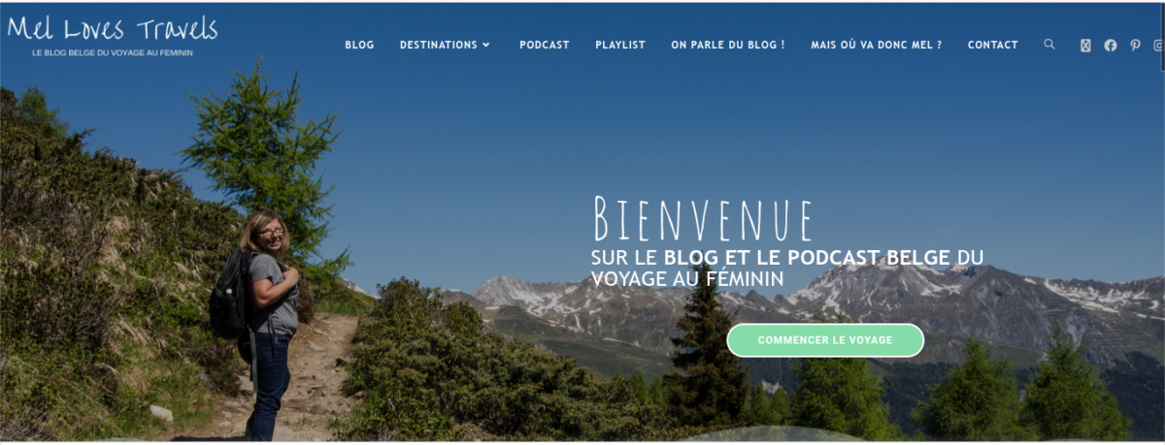Open the search magnifier icon
This screenshot has width=1165, height=445.
pos(1049,45)
